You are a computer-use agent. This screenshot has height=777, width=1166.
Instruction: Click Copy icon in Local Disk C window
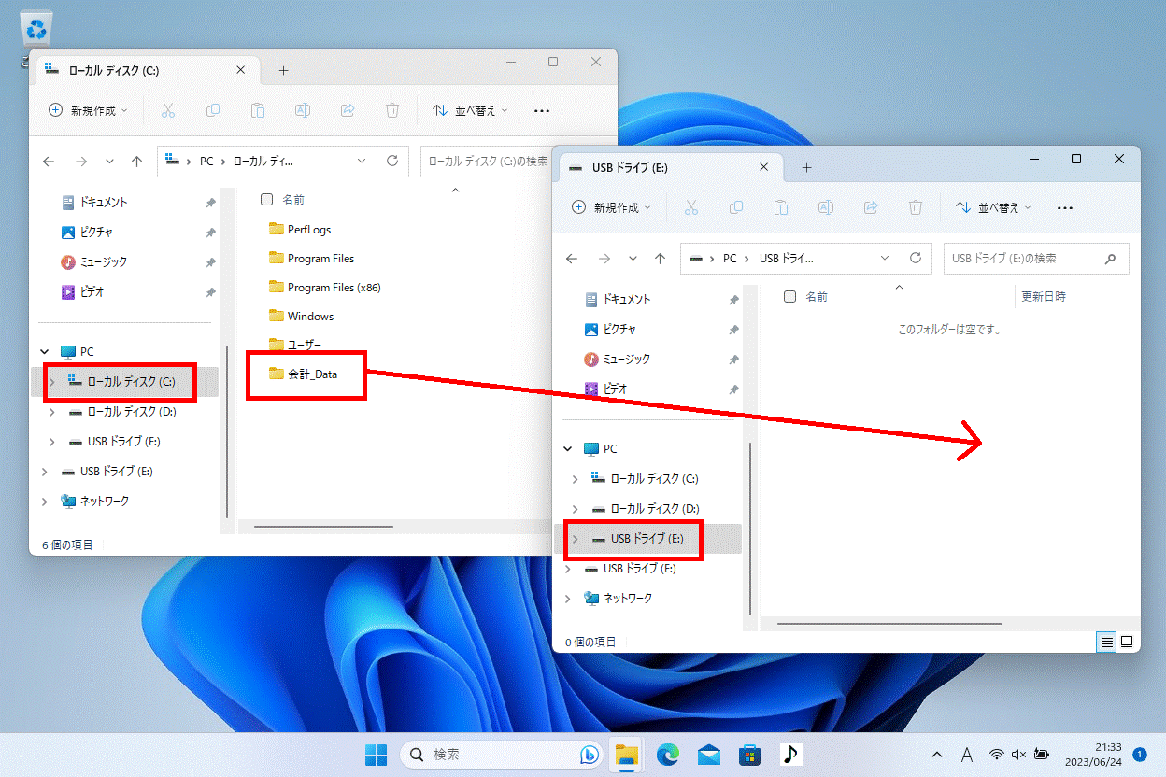point(213,110)
